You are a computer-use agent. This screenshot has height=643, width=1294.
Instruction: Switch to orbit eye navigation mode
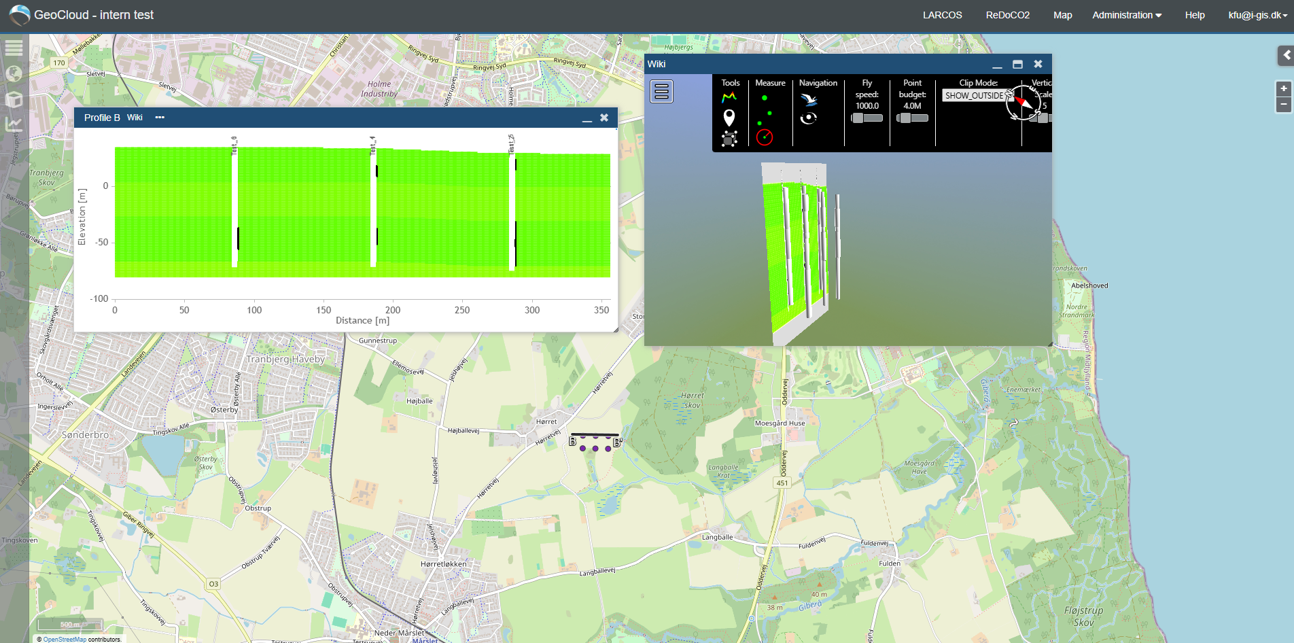[808, 118]
